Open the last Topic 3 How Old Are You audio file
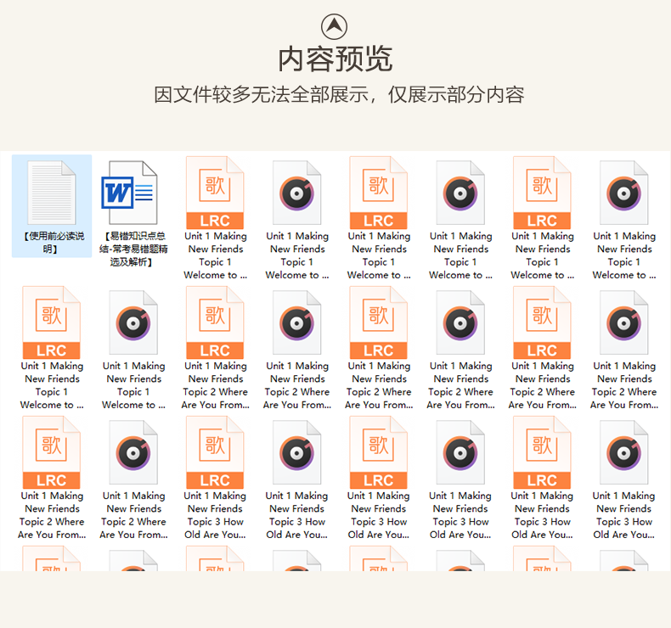Image resolution: width=671 pixels, height=628 pixels. [624, 479]
